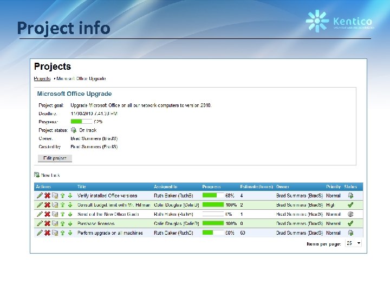Sort table by Title column header
The width and height of the screenshot is (390, 292).
tap(82, 187)
